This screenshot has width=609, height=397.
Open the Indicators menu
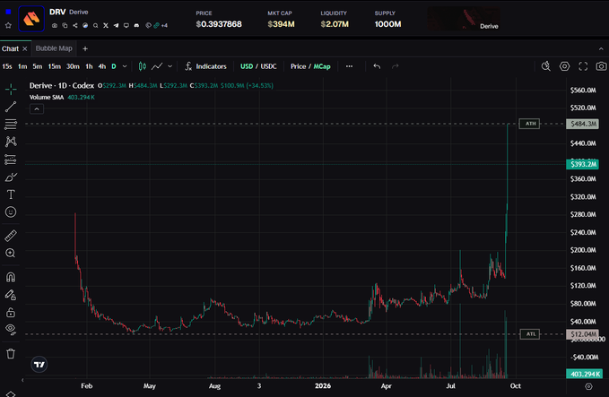pyautogui.click(x=205, y=66)
